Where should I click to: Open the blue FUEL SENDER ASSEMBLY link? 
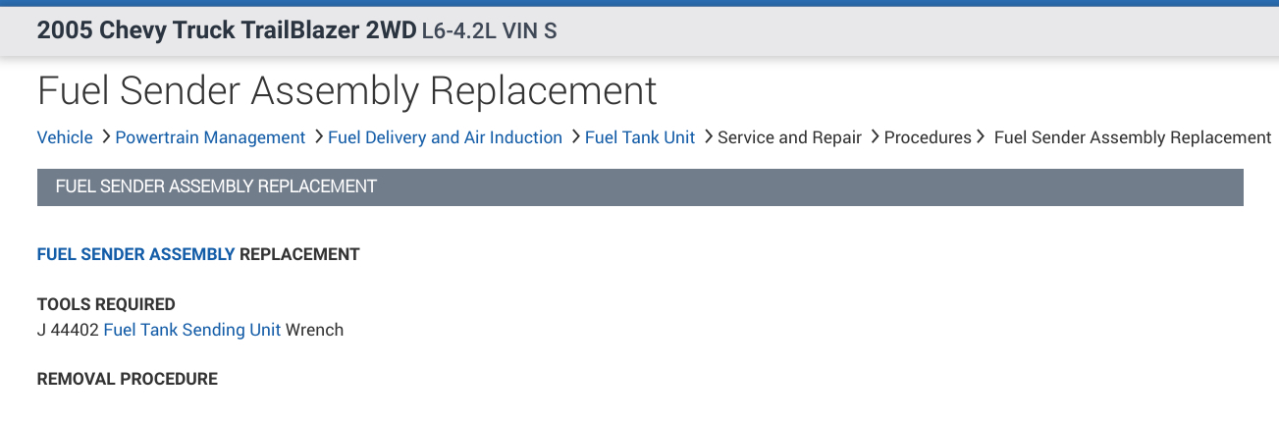135,254
